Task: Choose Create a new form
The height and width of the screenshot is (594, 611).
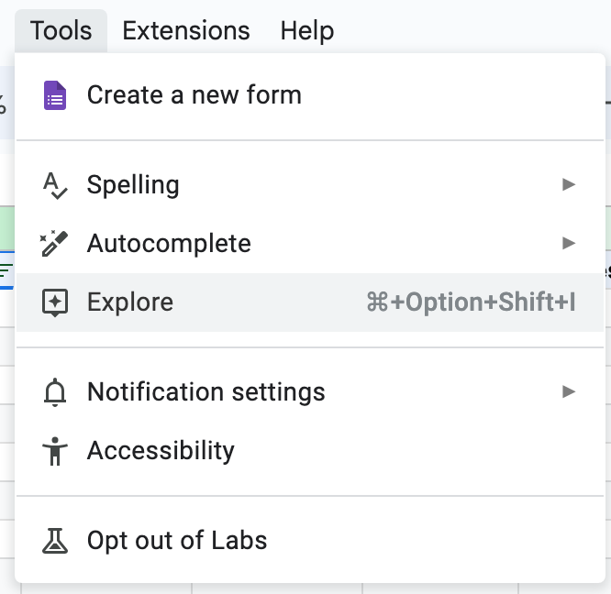Action: click(x=194, y=95)
